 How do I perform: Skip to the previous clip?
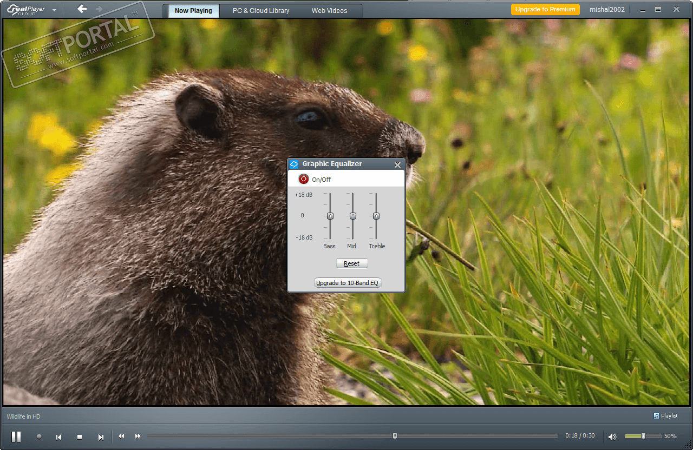coord(58,437)
